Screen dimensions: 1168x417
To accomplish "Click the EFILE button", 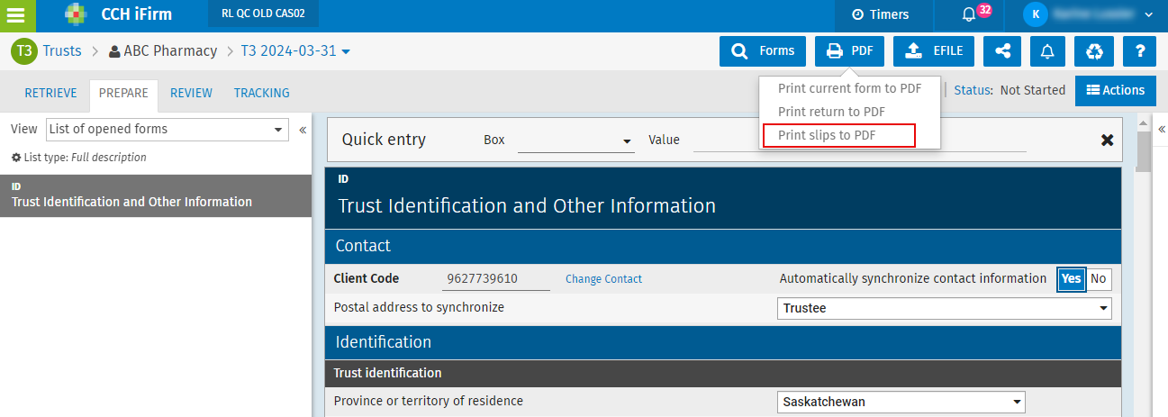I will click(x=934, y=51).
